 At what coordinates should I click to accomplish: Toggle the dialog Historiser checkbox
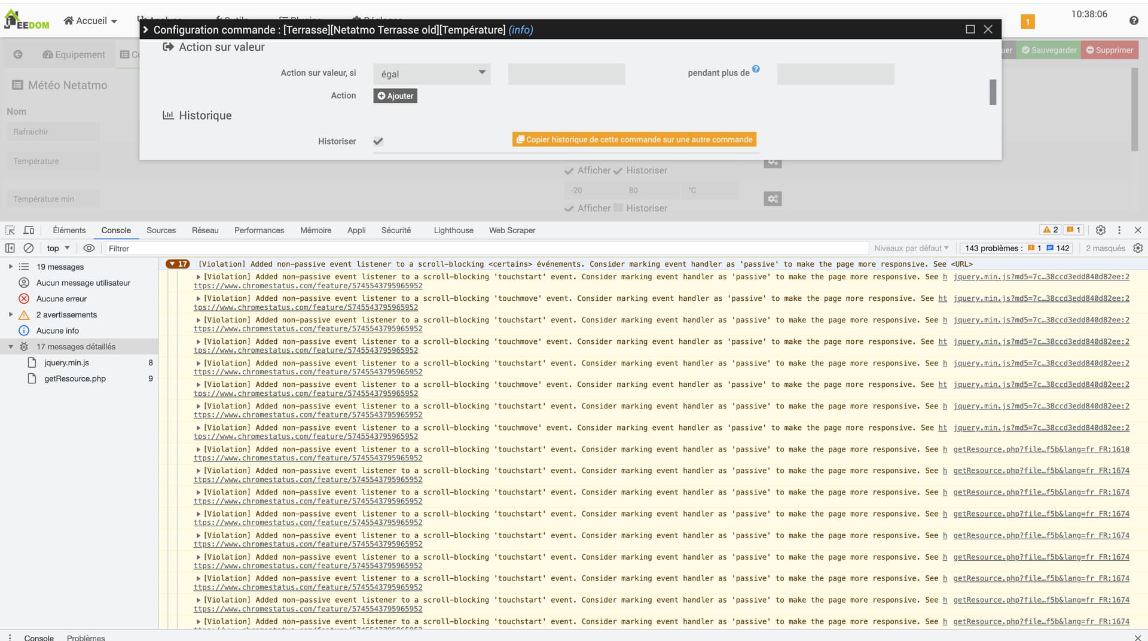[378, 142]
